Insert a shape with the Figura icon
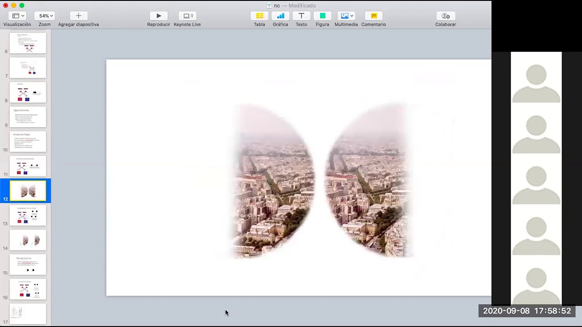 pyautogui.click(x=322, y=16)
